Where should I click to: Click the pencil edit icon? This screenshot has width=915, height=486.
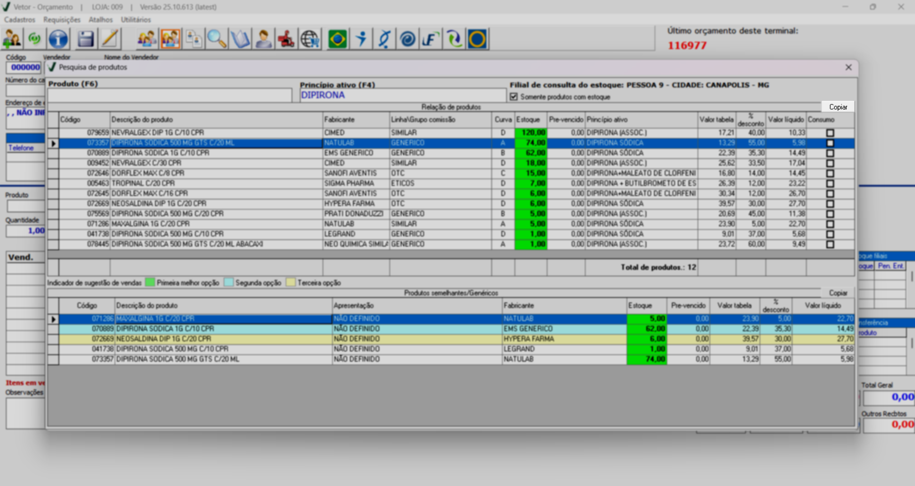(110, 39)
